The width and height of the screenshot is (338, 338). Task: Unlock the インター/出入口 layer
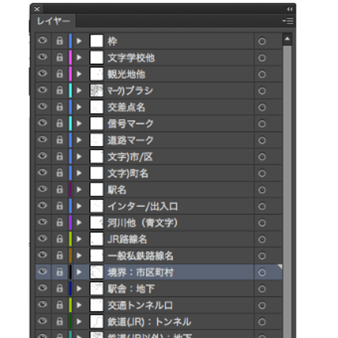60,206
